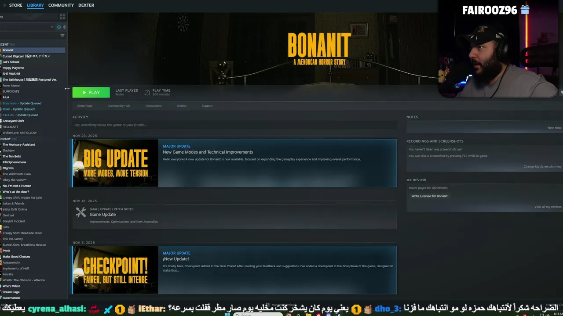Select HELLMART in the game list
The height and width of the screenshot is (316, 563).
(10, 127)
